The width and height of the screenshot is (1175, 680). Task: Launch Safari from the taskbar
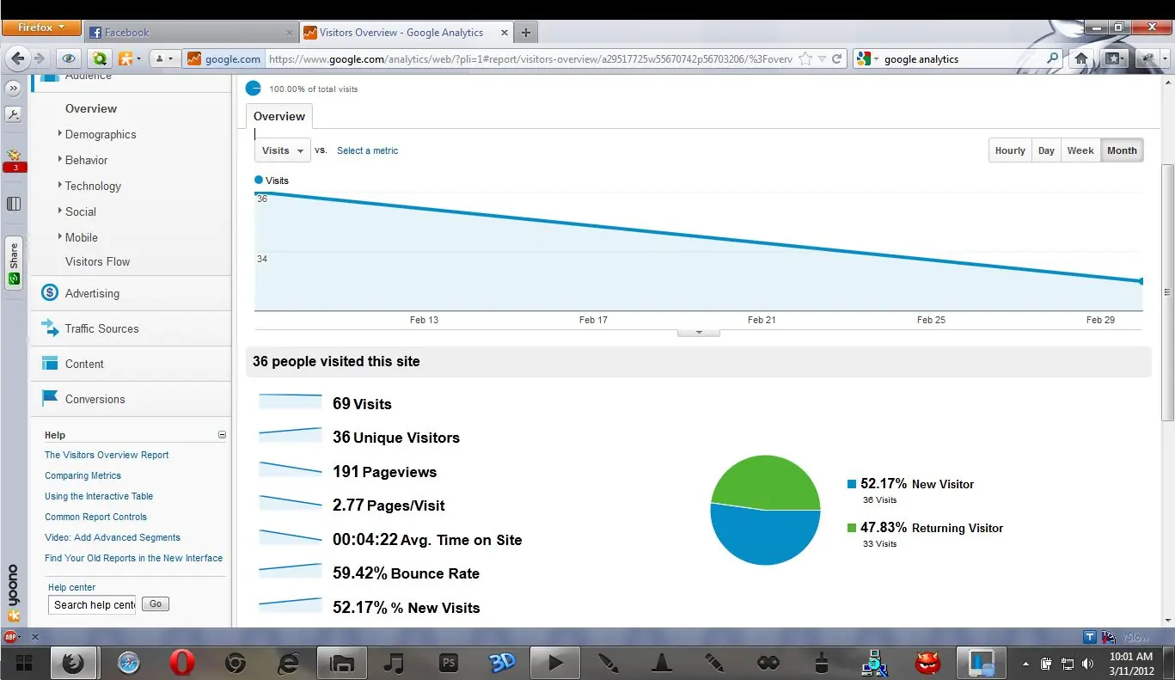click(x=128, y=663)
